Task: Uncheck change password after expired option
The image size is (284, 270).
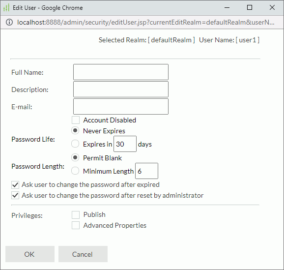Action: [15, 185]
